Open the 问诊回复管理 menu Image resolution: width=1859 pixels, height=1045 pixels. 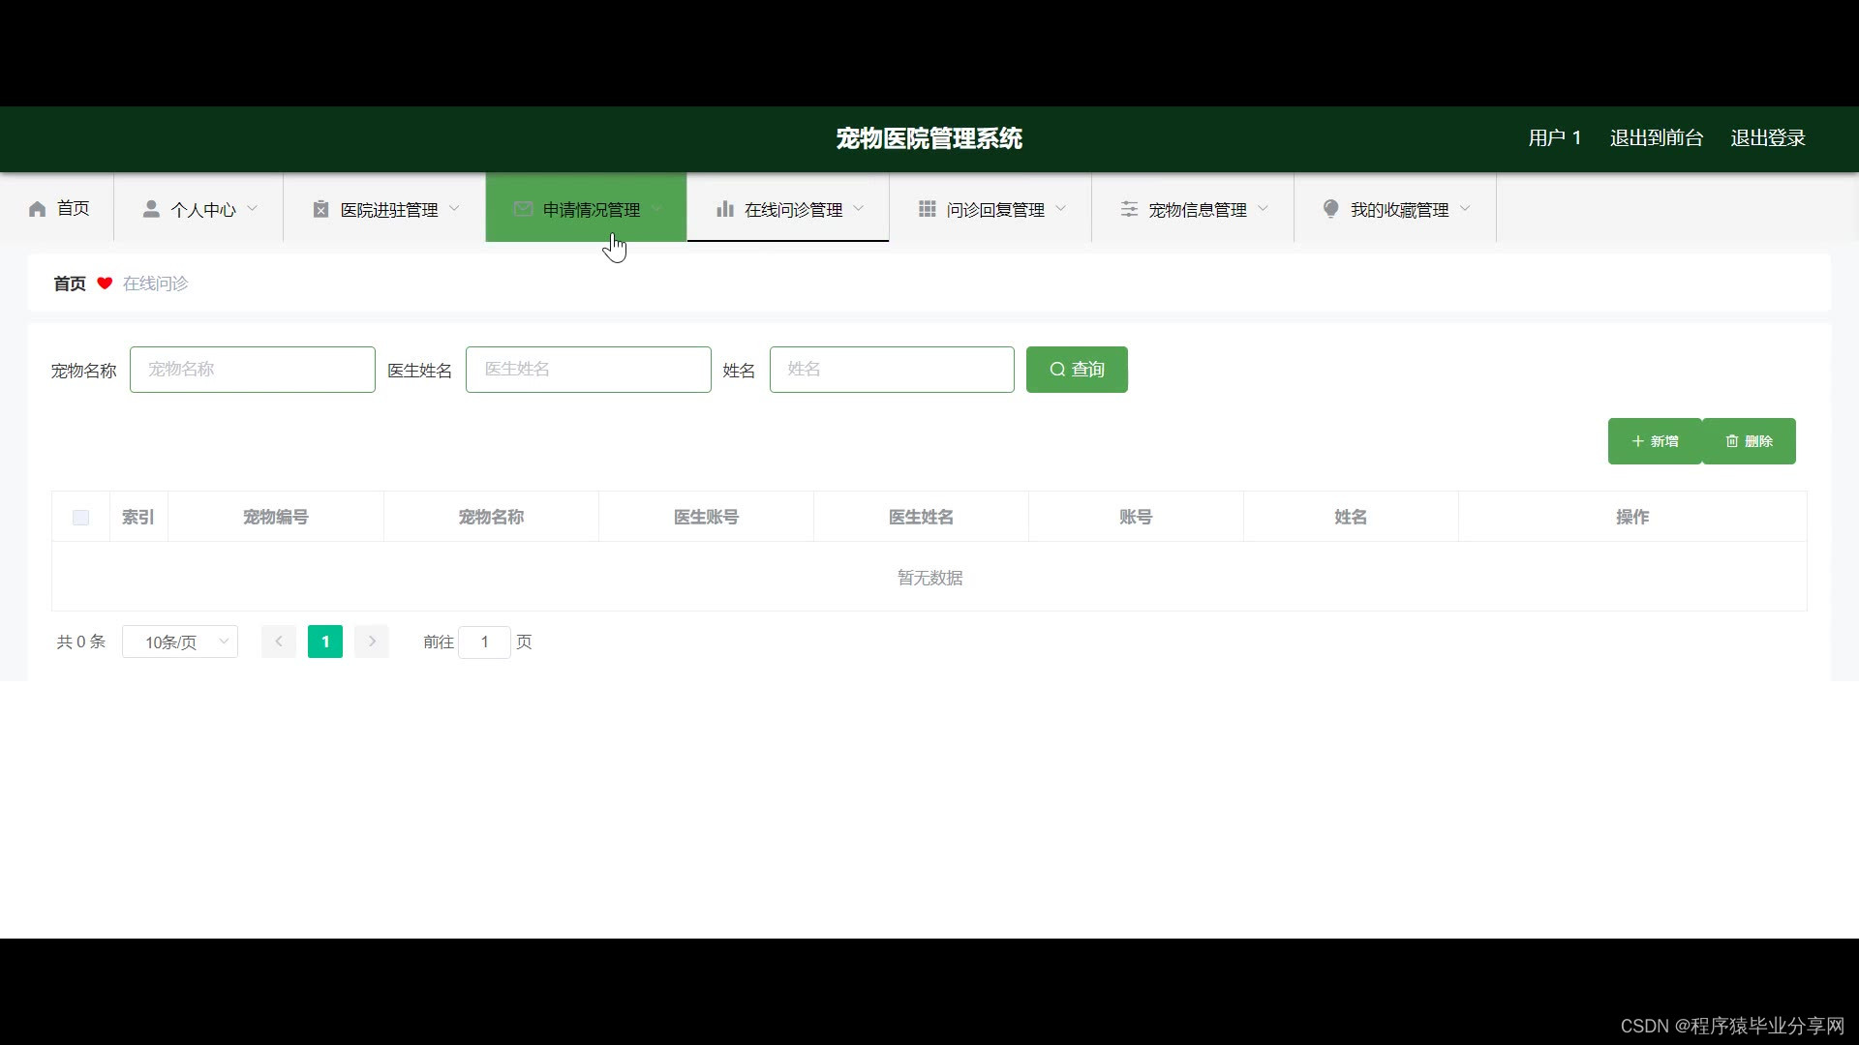coord(994,209)
